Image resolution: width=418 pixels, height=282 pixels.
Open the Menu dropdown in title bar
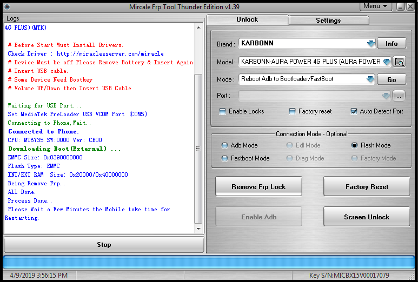pyautogui.click(x=375, y=6)
